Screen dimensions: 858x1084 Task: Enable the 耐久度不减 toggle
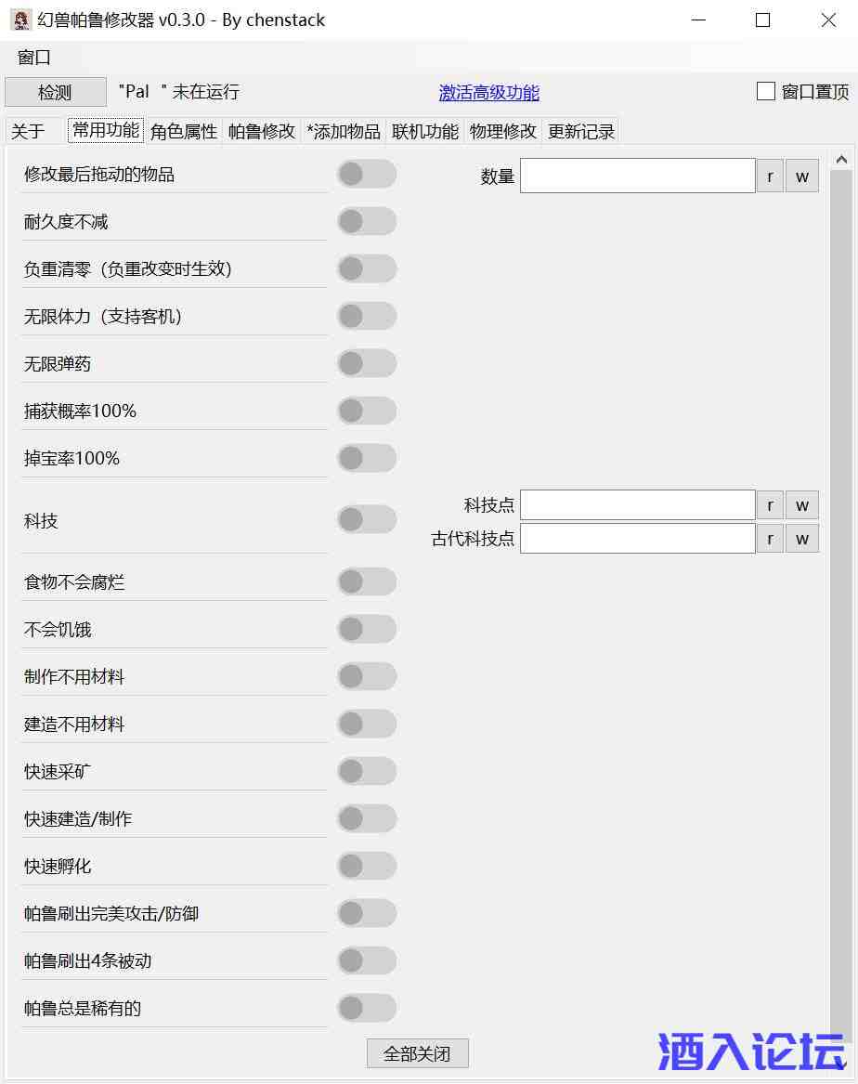367,221
